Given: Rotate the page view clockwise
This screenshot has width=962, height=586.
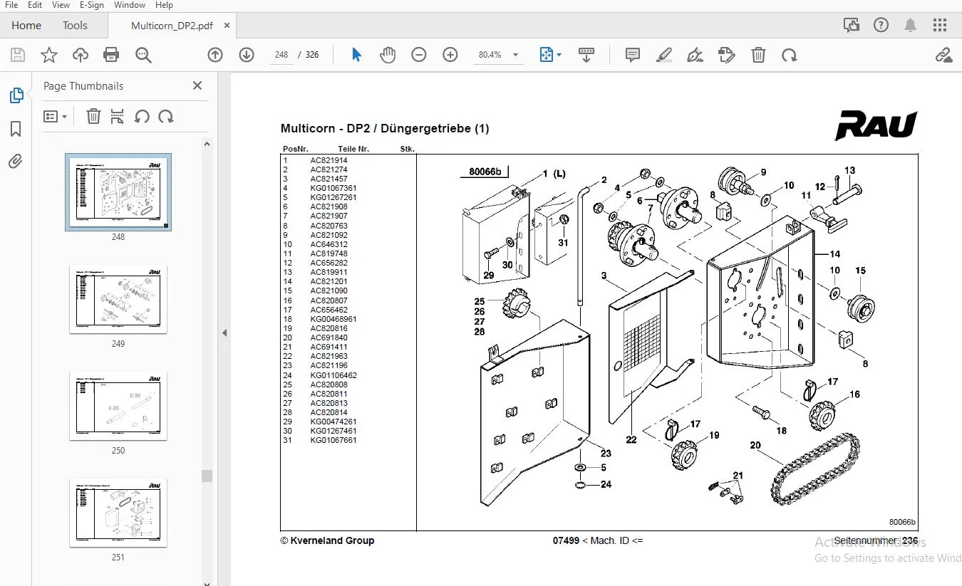Looking at the screenshot, I should coord(789,55).
